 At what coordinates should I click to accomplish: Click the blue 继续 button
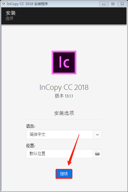tap(64, 174)
